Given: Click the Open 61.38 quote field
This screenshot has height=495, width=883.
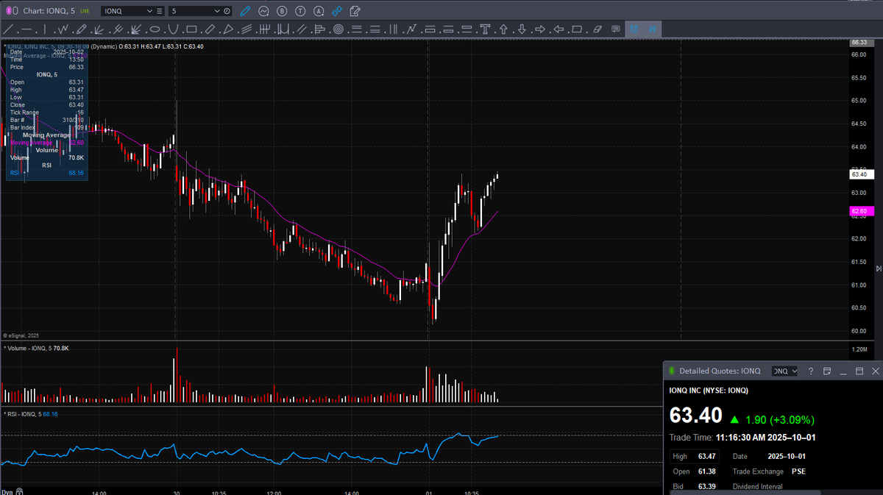Looking at the screenshot, I should pyautogui.click(x=695, y=471).
